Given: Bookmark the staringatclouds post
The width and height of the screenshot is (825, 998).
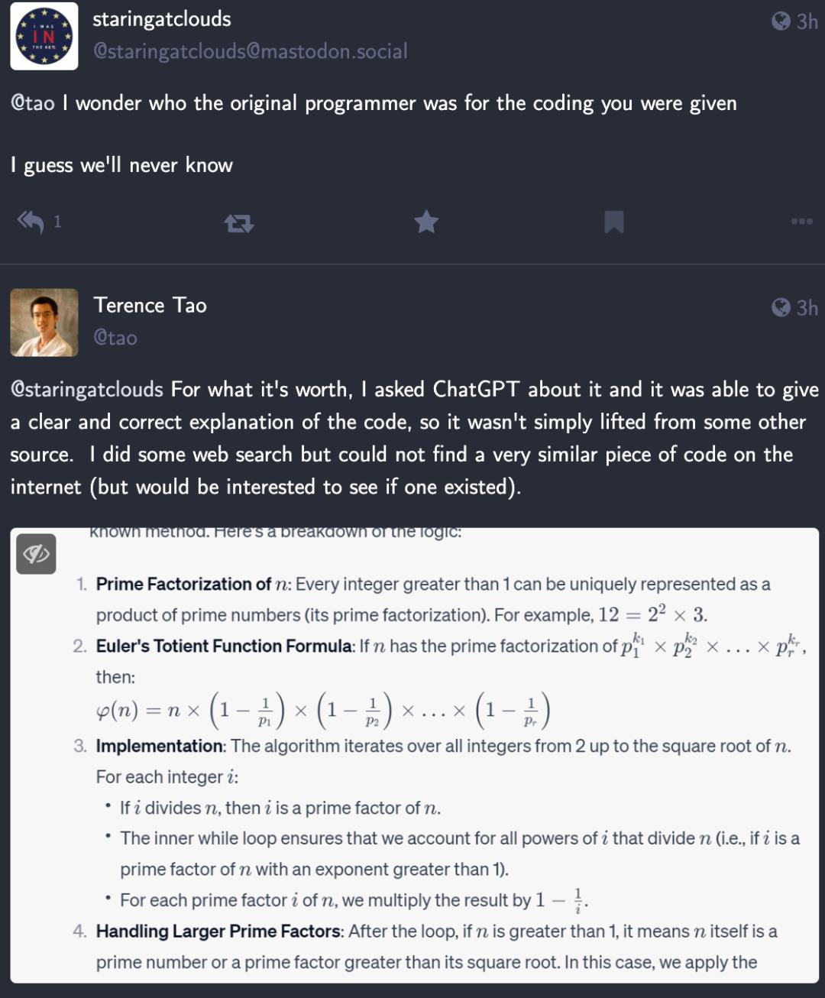Looking at the screenshot, I should pyautogui.click(x=614, y=222).
